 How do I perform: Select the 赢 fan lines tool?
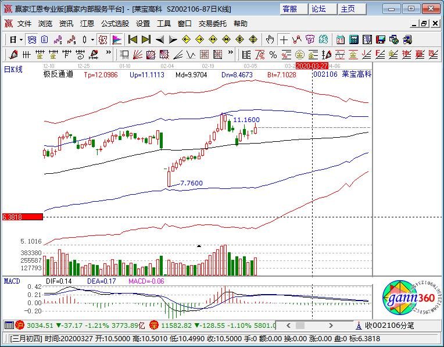(420, 55)
